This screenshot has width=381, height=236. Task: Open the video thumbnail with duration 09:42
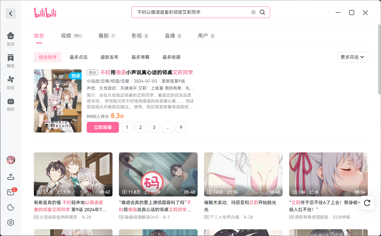click(x=73, y=174)
